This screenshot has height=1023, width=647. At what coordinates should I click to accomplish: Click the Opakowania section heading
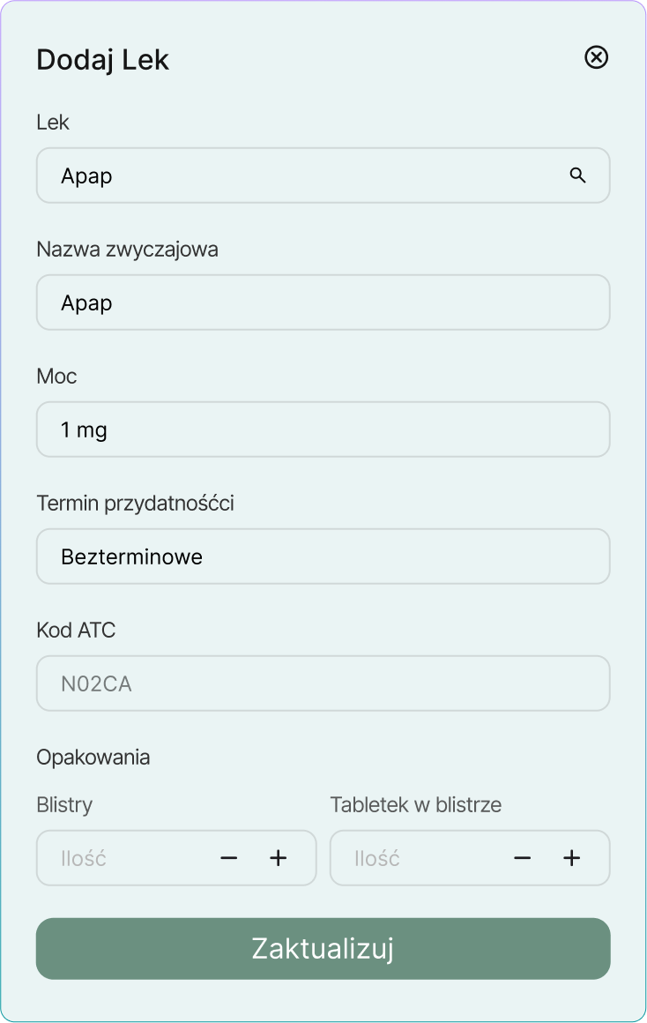click(x=93, y=758)
